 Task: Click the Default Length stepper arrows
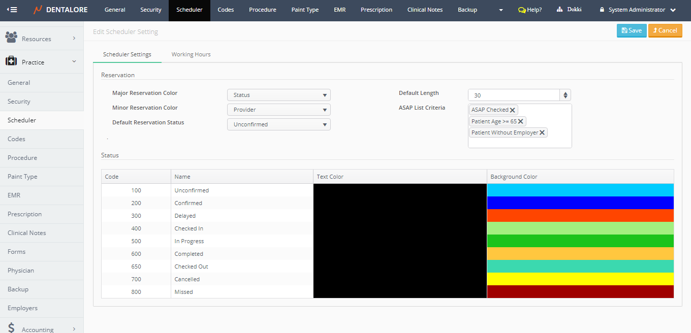tap(566, 95)
